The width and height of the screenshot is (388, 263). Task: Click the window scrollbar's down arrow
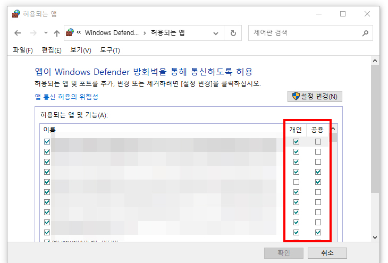point(375,237)
